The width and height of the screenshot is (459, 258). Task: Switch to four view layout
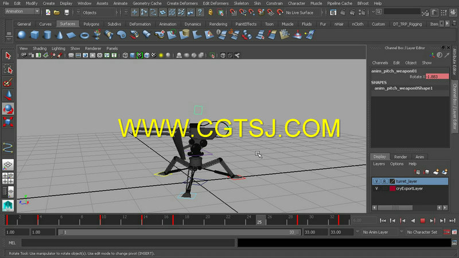(8, 178)
